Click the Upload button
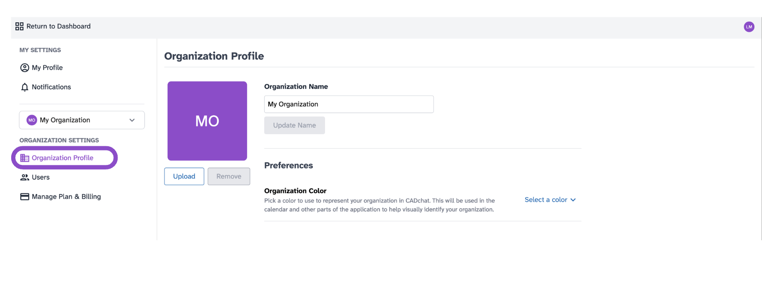 (x=184, y=176)
